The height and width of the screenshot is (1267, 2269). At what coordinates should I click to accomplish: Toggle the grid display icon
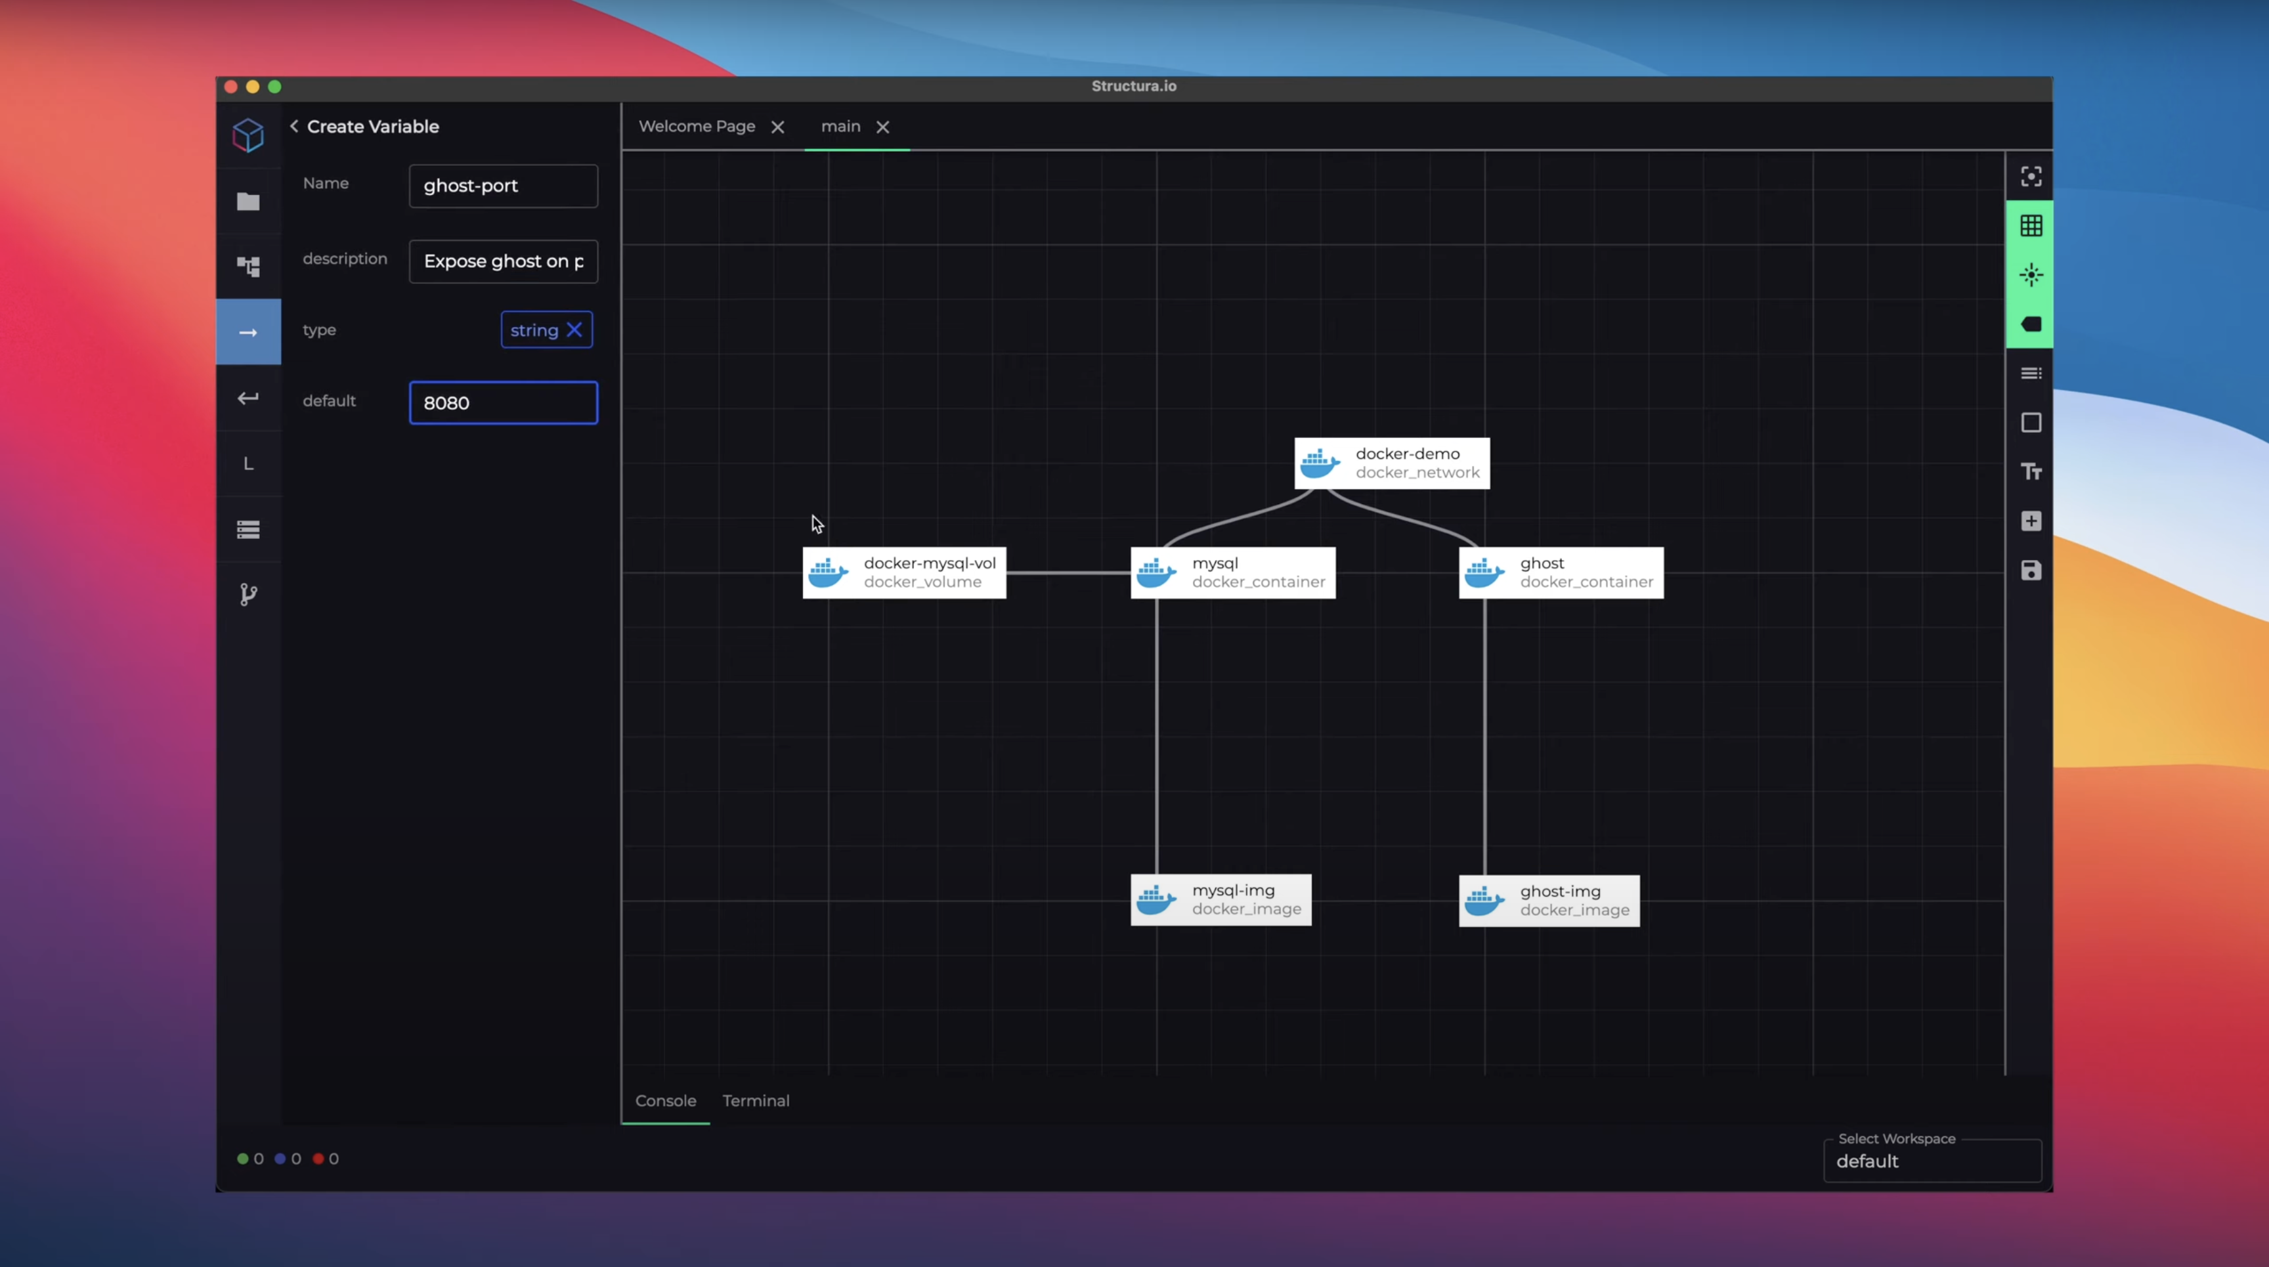pos(2031,226)
